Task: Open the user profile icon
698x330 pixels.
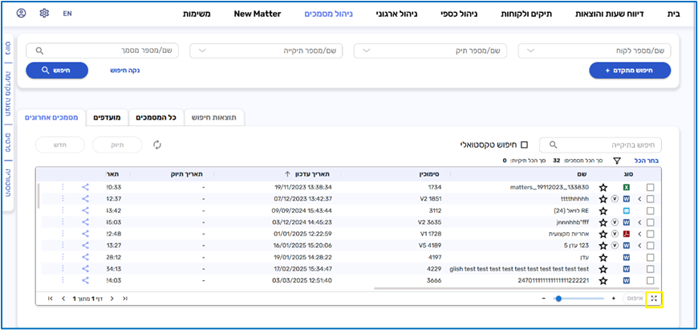Action: tap(21, 14)
